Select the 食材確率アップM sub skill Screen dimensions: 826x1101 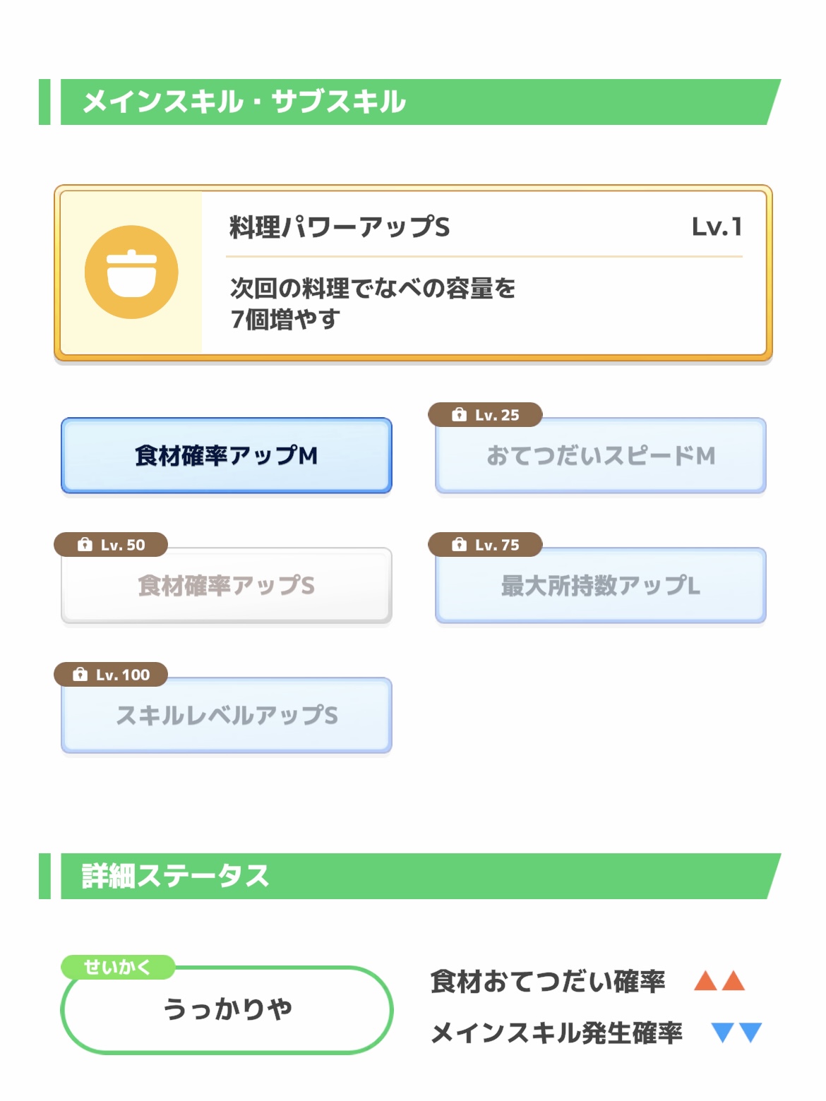(227, 456)
